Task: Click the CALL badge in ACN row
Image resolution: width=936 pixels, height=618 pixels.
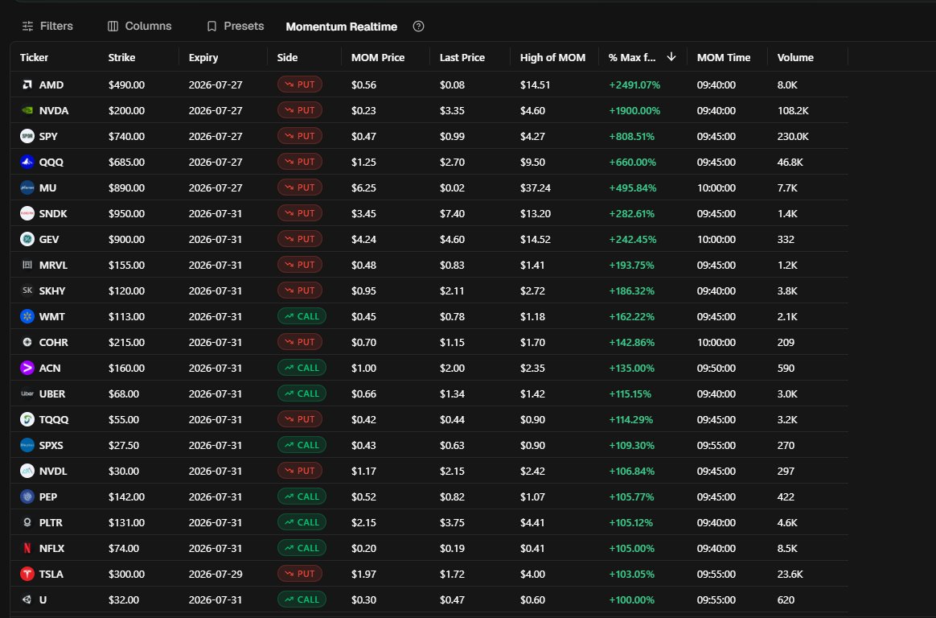Action: [x=302, y=368]
